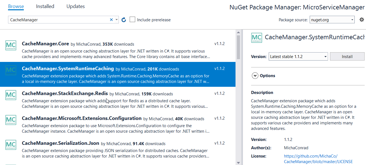
Task: Select the CacheManager.StackExchange.Redis package title
Action: point(65,93)
